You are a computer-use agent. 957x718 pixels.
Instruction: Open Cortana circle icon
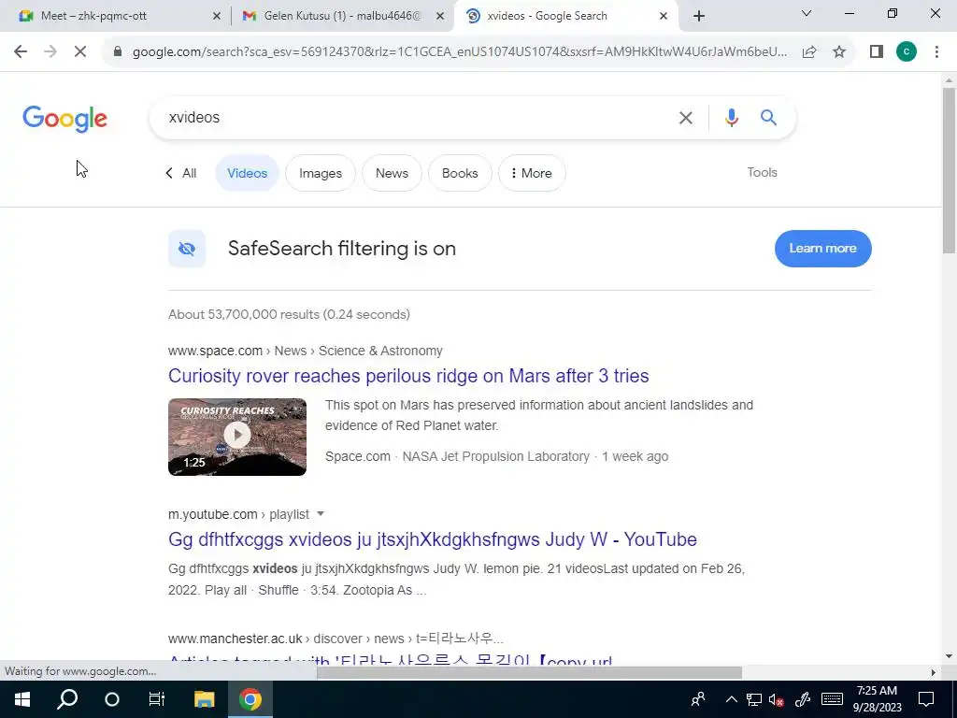click(x=112, y=699)
